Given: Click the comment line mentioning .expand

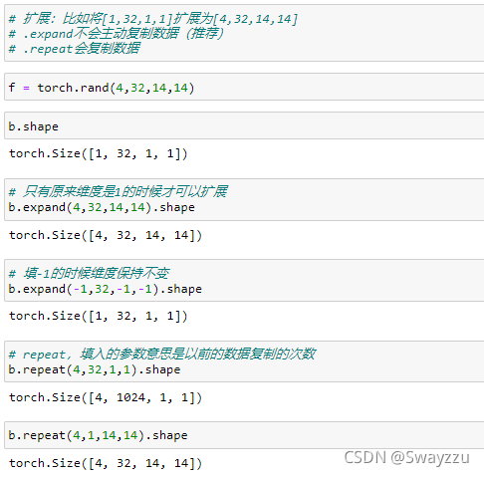Looking at the screenshot, I should pyautogui.click(x=117, y=34).
